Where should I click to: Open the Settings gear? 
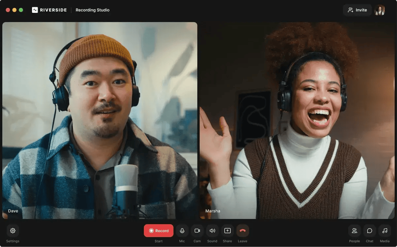coord(13,231)
